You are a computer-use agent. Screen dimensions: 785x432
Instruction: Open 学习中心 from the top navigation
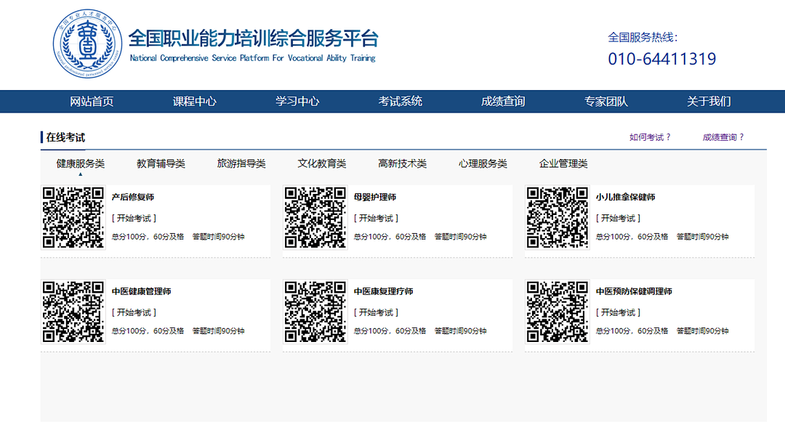(297, 102)
